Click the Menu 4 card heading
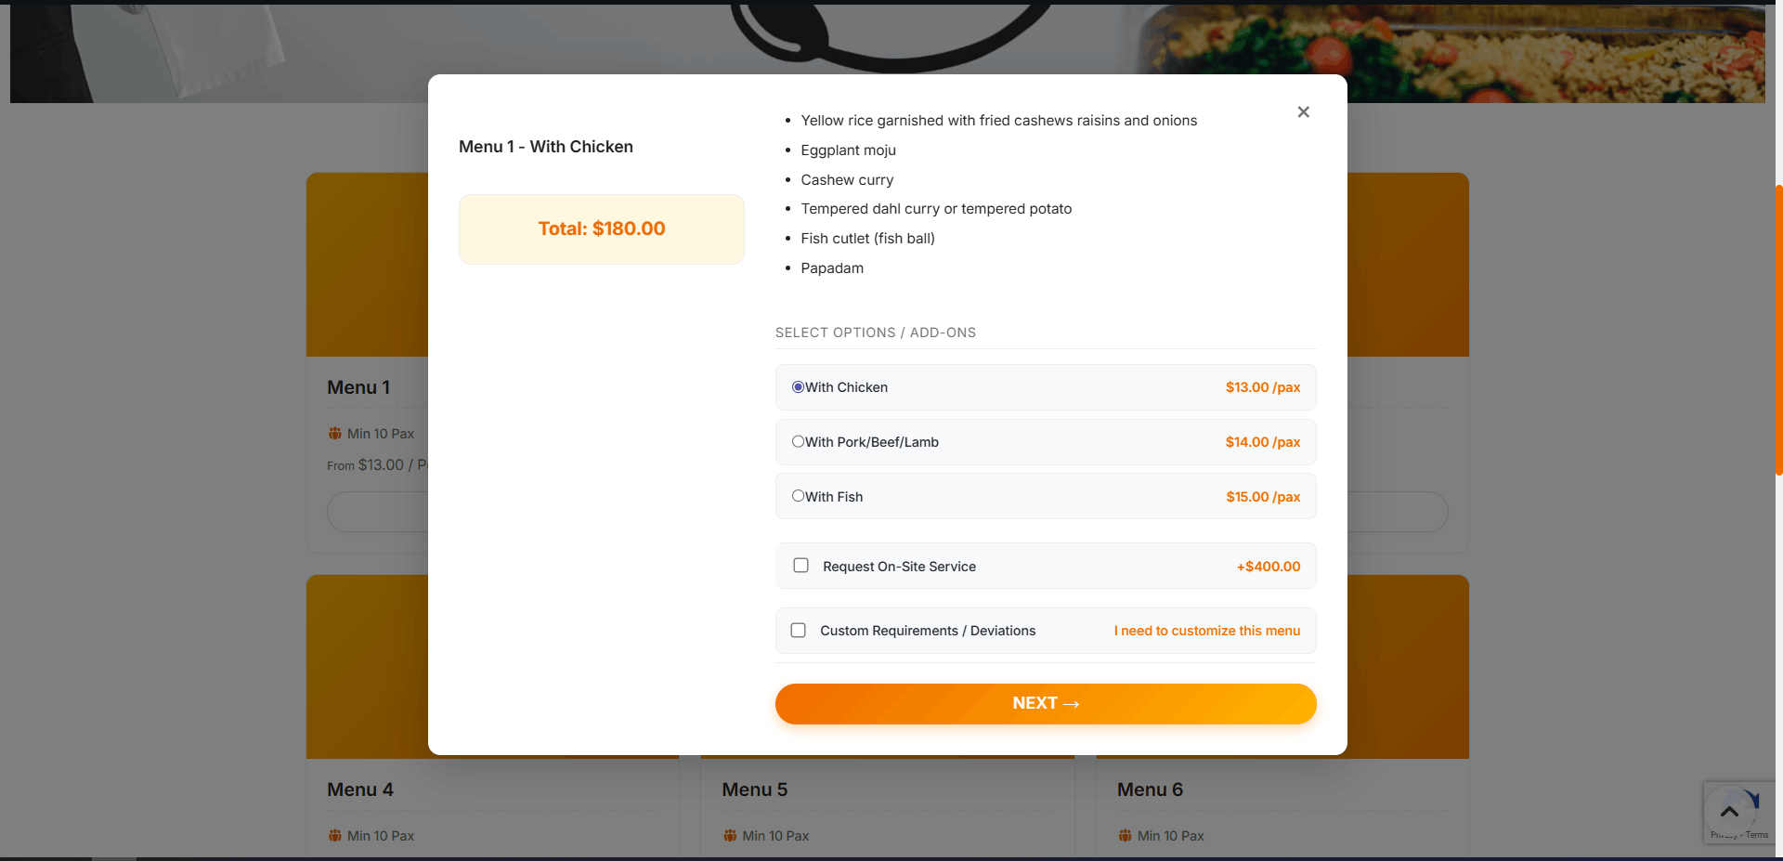 360,789
